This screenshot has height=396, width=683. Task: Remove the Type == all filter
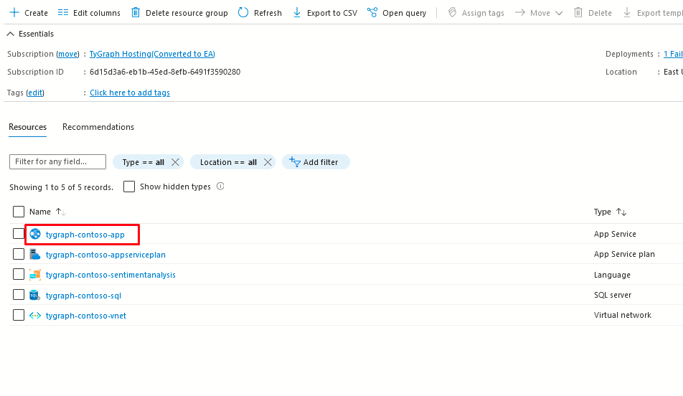coord(175,162)
